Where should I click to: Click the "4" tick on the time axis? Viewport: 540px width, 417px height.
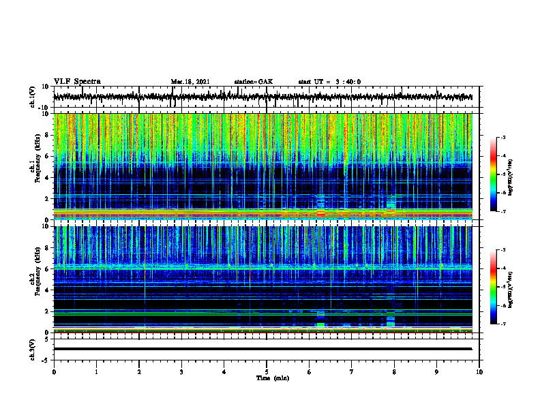click(224, 372)
